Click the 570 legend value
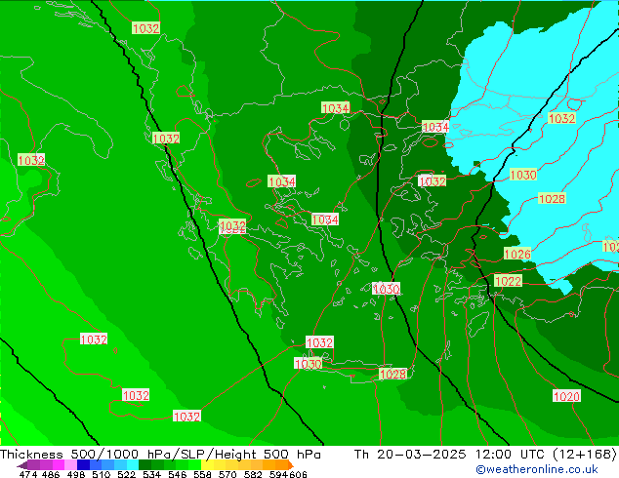The height and width of the screenshot is (478, 619). tap(227, 474)
